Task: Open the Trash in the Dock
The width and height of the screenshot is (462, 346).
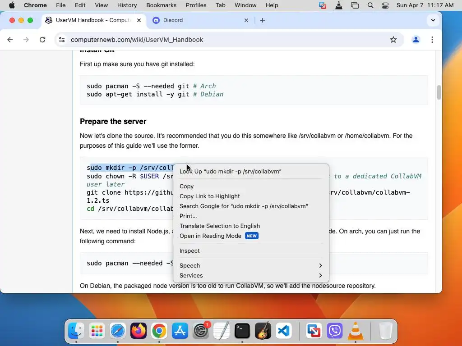Action: (x=385, y=331)
